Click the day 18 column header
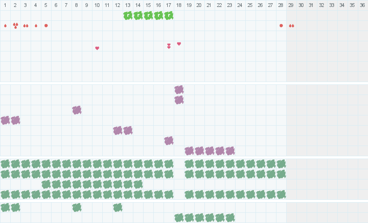The height and width of the screenshot is (223, 368). coord(179,5)
